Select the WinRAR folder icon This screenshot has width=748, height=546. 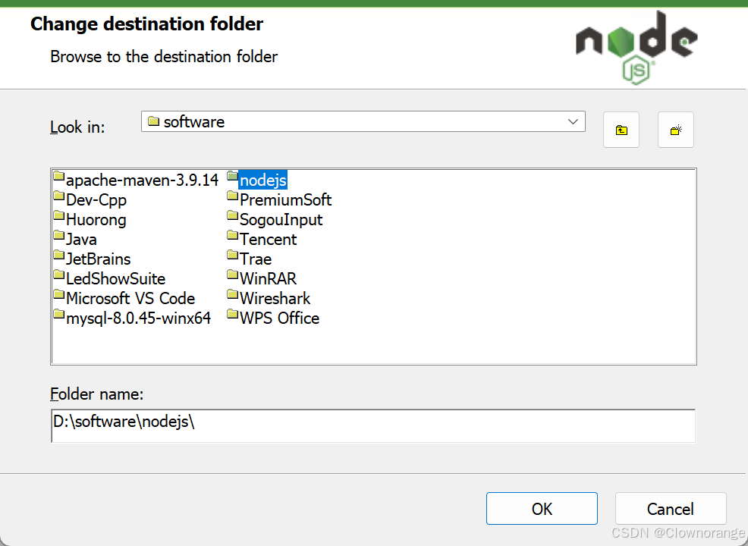pyautogui.click(x=232, y=275)
